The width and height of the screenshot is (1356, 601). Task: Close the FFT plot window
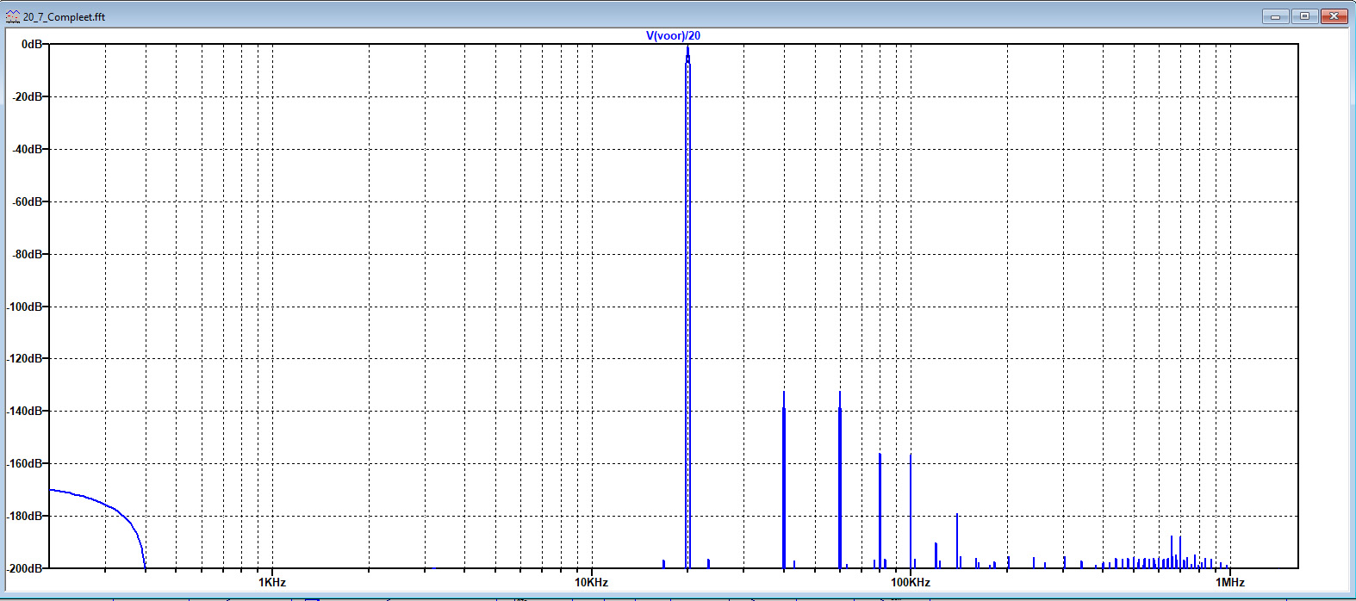tap(1334, 16)
